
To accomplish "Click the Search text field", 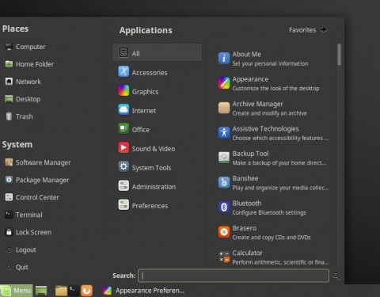I will coord(234,276).
